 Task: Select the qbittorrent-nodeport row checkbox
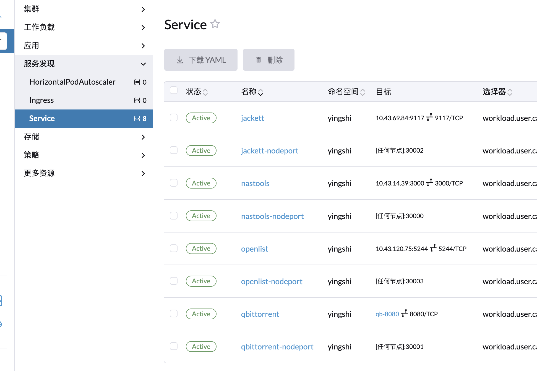click(x=174, y=346)
